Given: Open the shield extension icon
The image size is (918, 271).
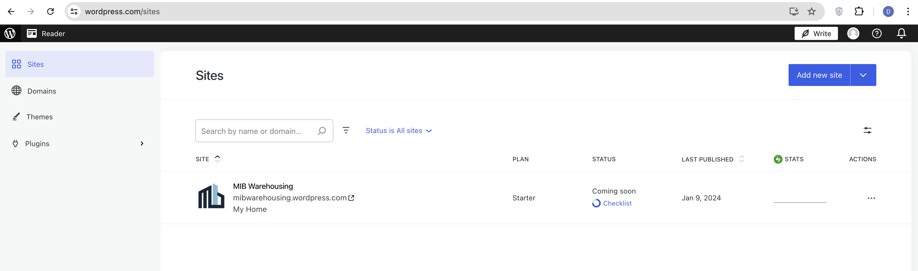Looking at the screenshot, I should [x=839, y=12].
